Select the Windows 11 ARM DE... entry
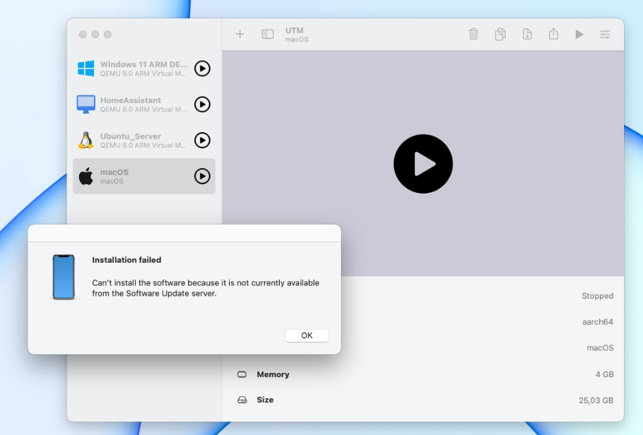Image resolution: width=643 pixels, height=435 pixels. pyautogui.click(x=144, y=68)
